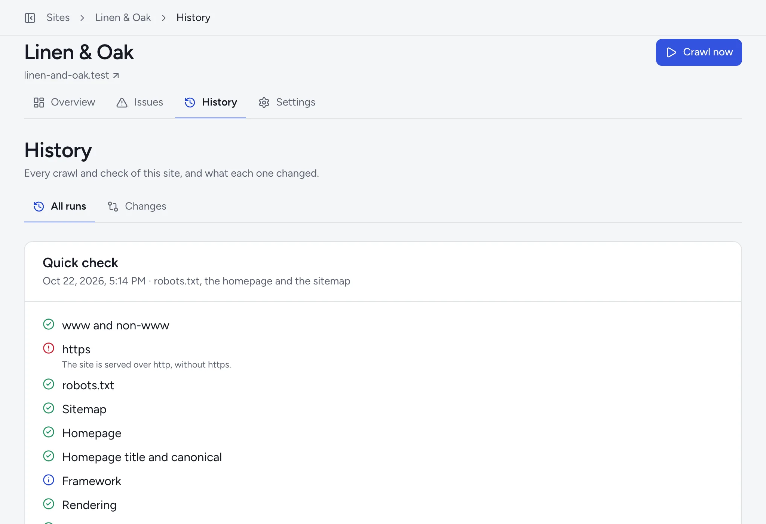Click the History breadcrumb text
Screen dimensions: 766x524
point(193,18)
